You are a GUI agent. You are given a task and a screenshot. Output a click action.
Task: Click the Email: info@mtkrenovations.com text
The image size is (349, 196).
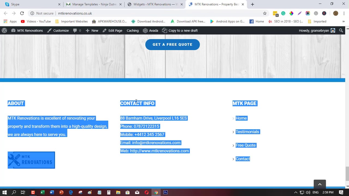[150, 143]
